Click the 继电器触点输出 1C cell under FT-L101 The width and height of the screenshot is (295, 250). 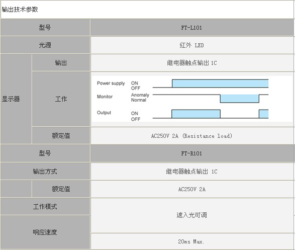click(192, 63)
